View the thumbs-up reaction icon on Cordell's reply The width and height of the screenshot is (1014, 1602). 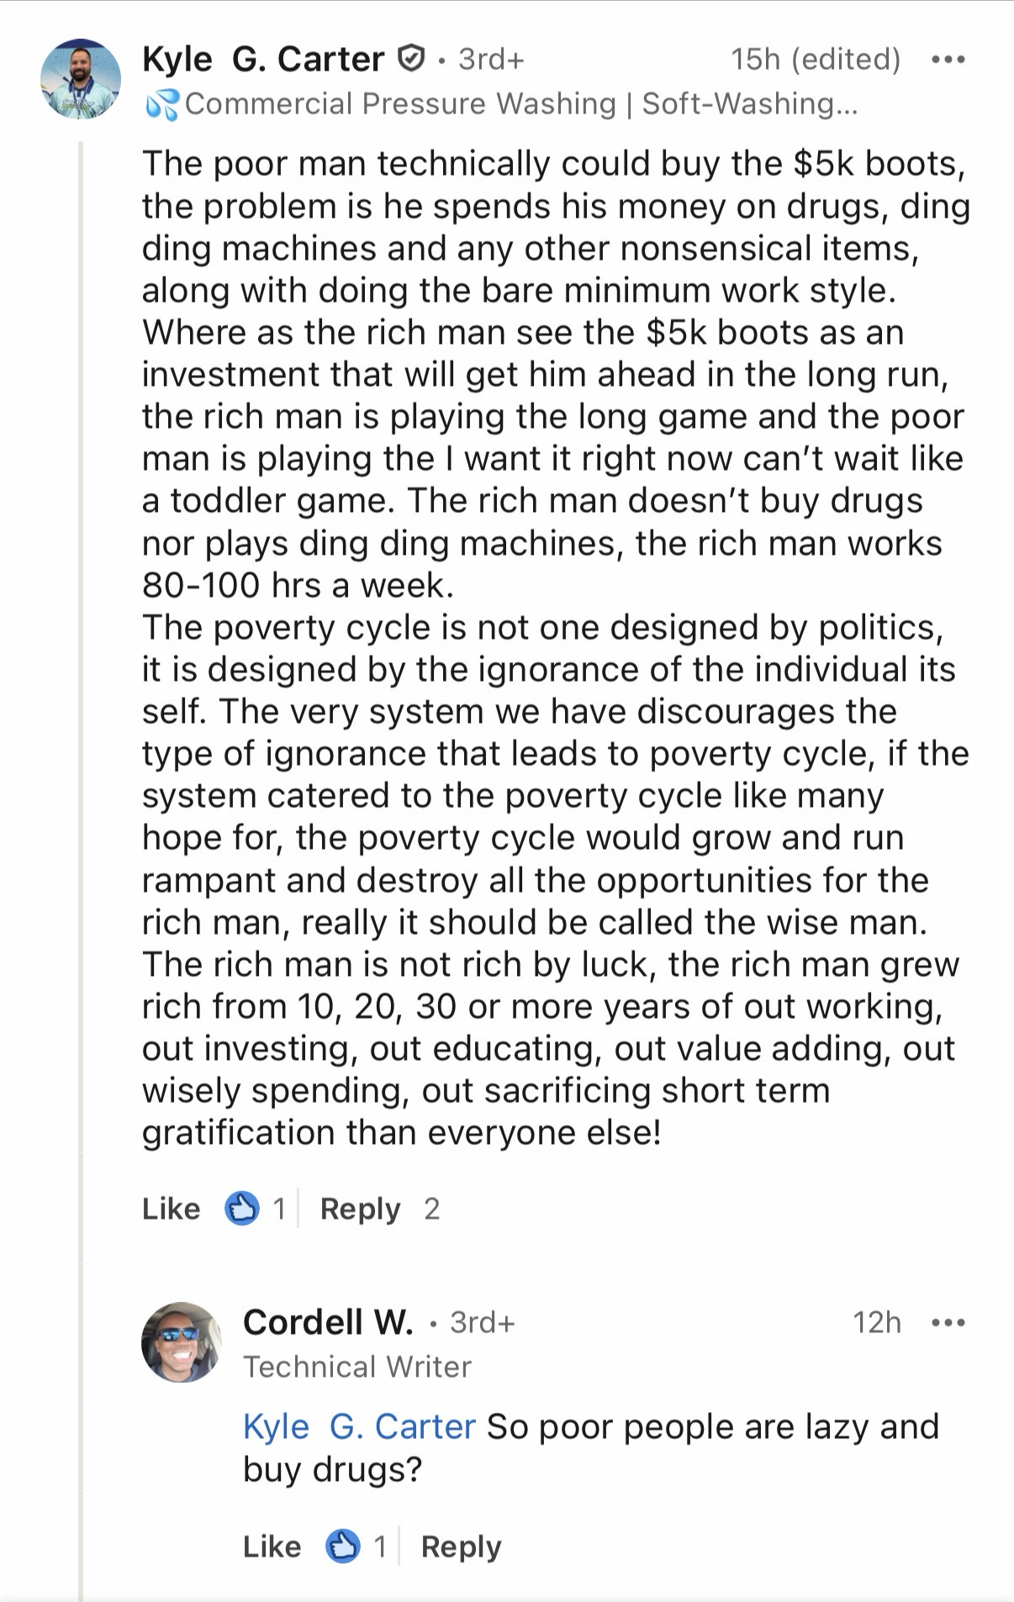click(343, 1547)
